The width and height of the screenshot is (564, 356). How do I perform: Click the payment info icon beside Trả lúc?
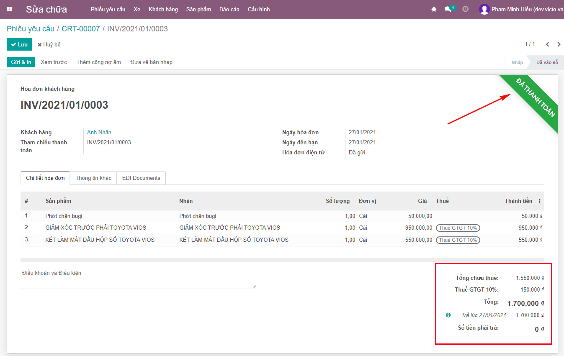coord(448,315)
